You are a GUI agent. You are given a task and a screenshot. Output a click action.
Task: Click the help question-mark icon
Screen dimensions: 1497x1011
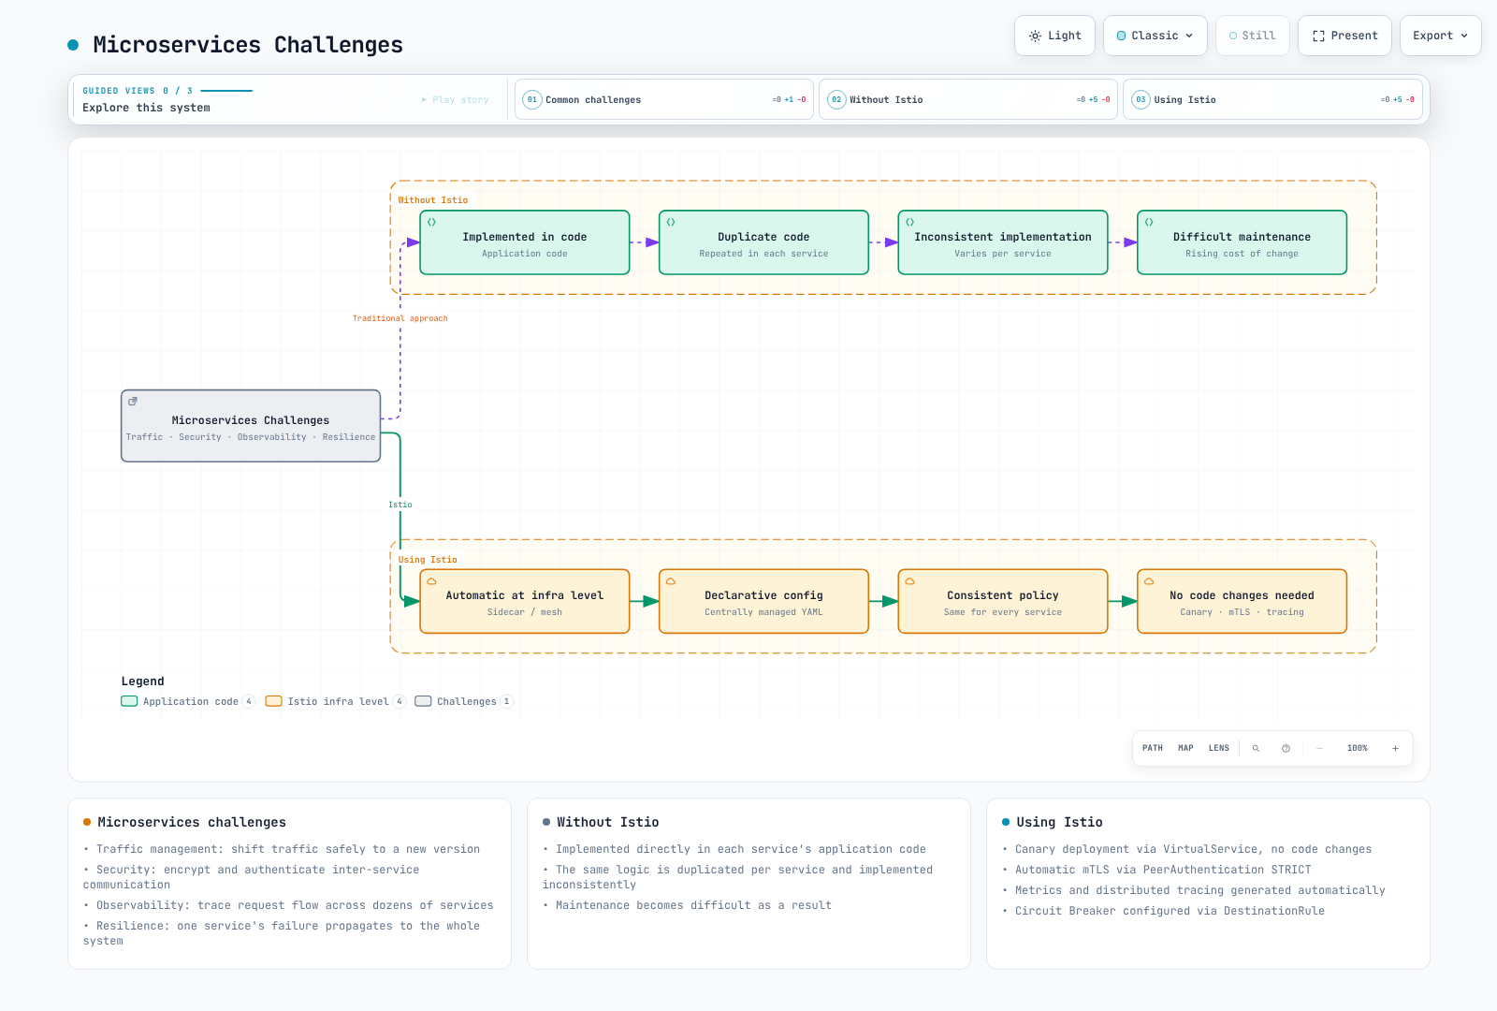[1286, 748]
